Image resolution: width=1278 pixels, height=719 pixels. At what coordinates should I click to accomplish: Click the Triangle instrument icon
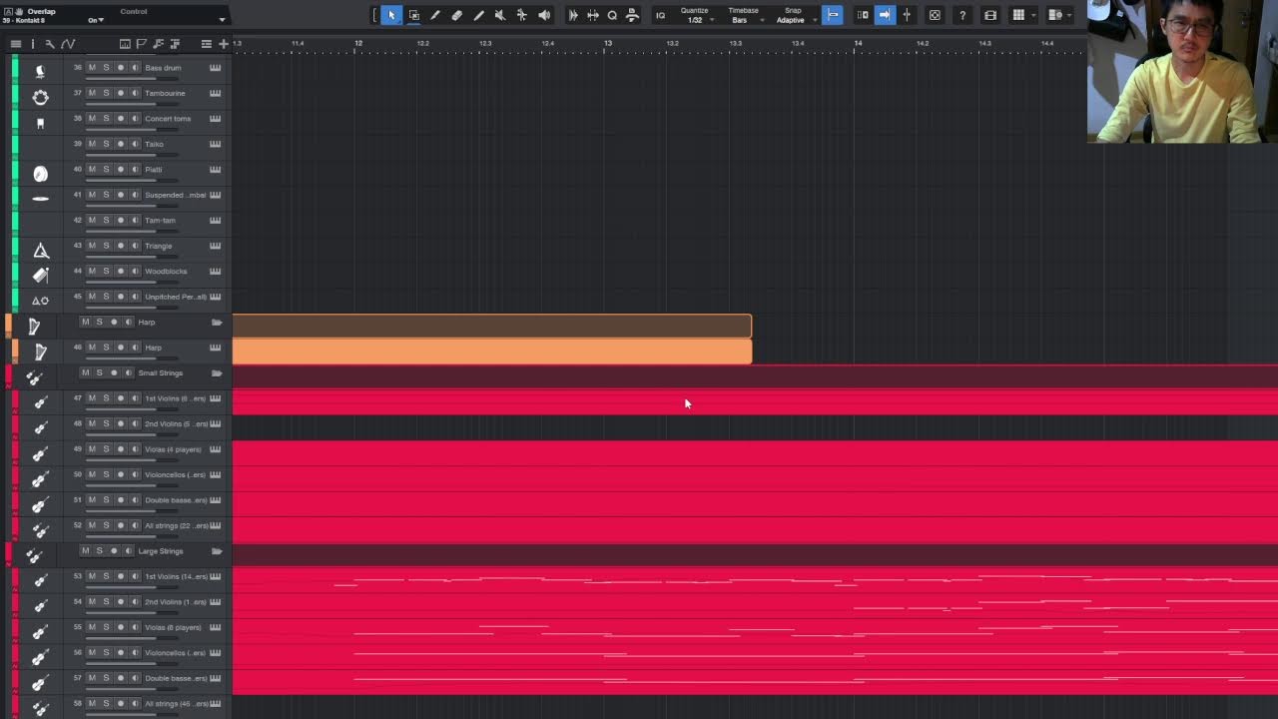pyautogui.click(x=40, y=250)
